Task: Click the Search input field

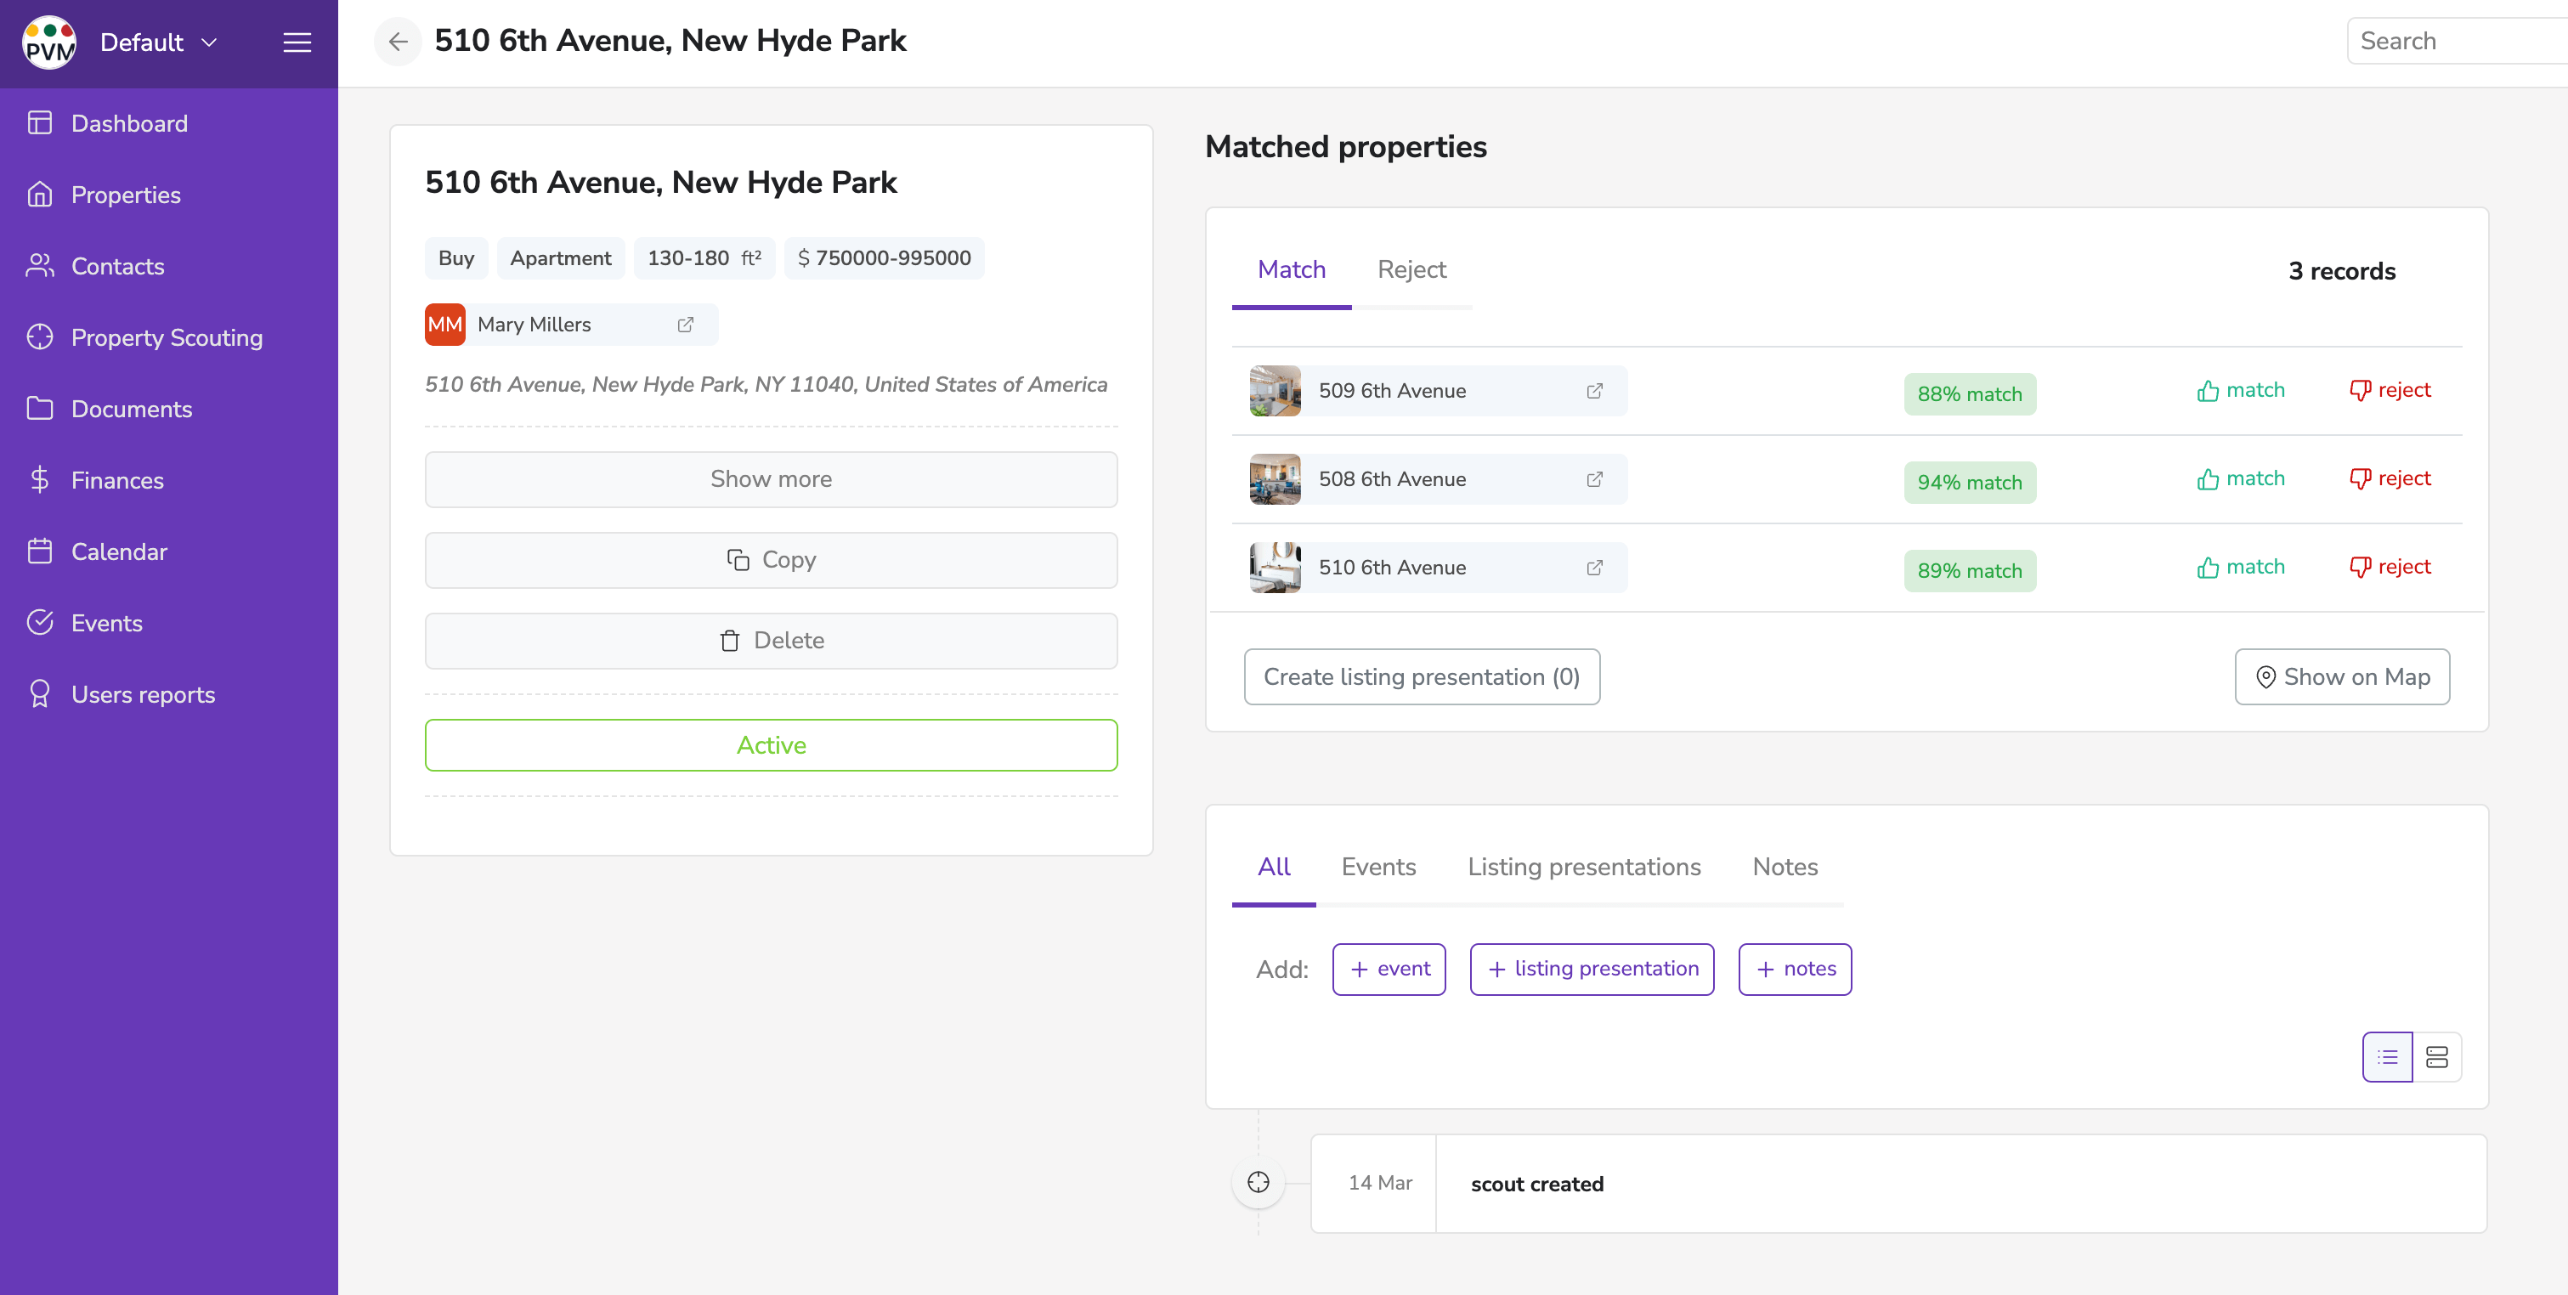Action: point(2452,41)
